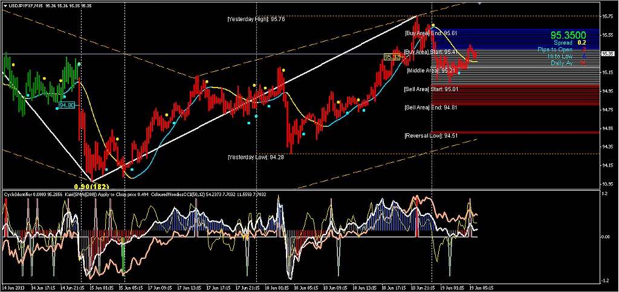Click the 18 Jun 13:15 time label
The width and height of the screenshot is (619, 292).
[365, 288]
